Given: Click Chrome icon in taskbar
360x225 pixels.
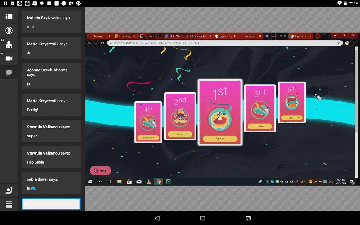Looking at the screenshot, I should coord(159,181).
